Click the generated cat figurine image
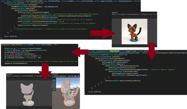187x109 pixels. (134, 32)
